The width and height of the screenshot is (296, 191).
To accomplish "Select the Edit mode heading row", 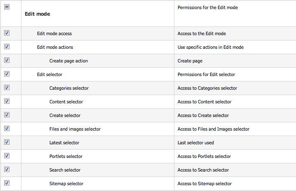I will coord(148,14).
